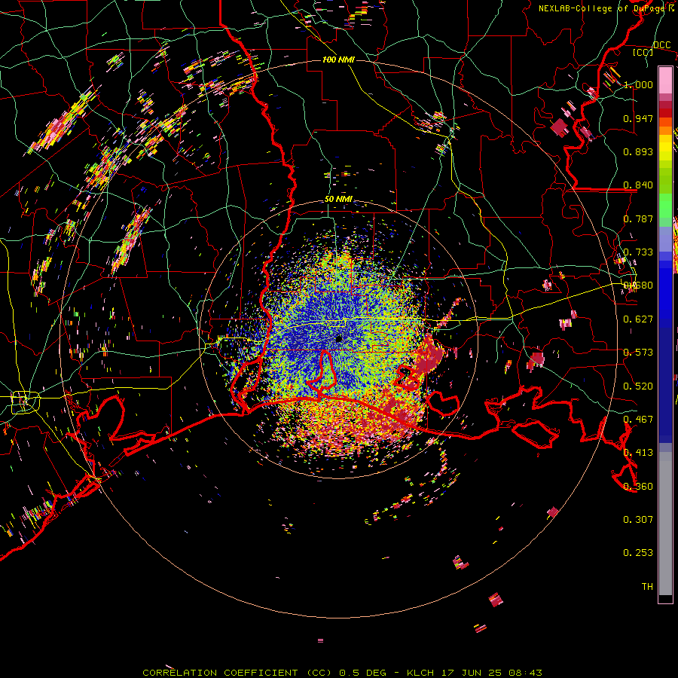
Task: Click the 0.627 scale value
Action: (x=638, y=319)
